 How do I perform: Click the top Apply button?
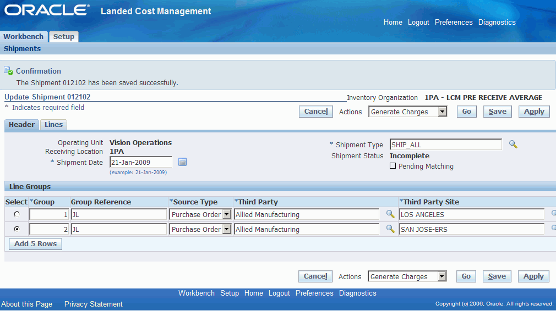pyautogui.click(x=534, y=112)
